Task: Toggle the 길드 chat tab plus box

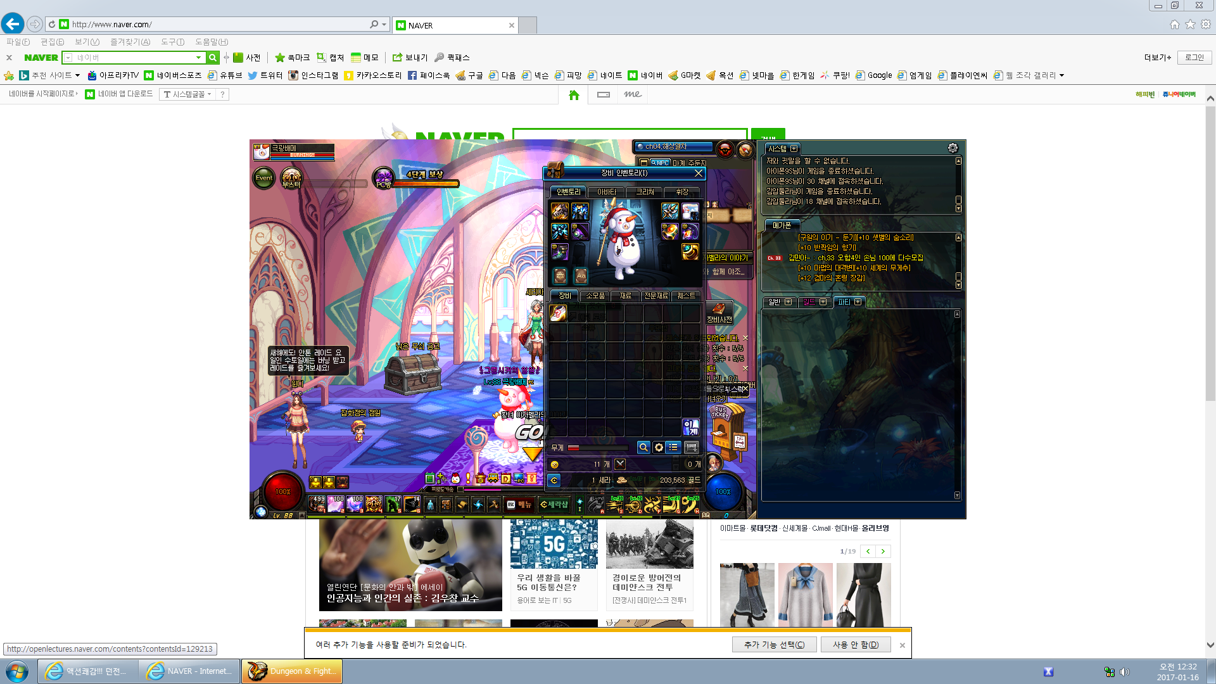Action: [x=823, y=302]
